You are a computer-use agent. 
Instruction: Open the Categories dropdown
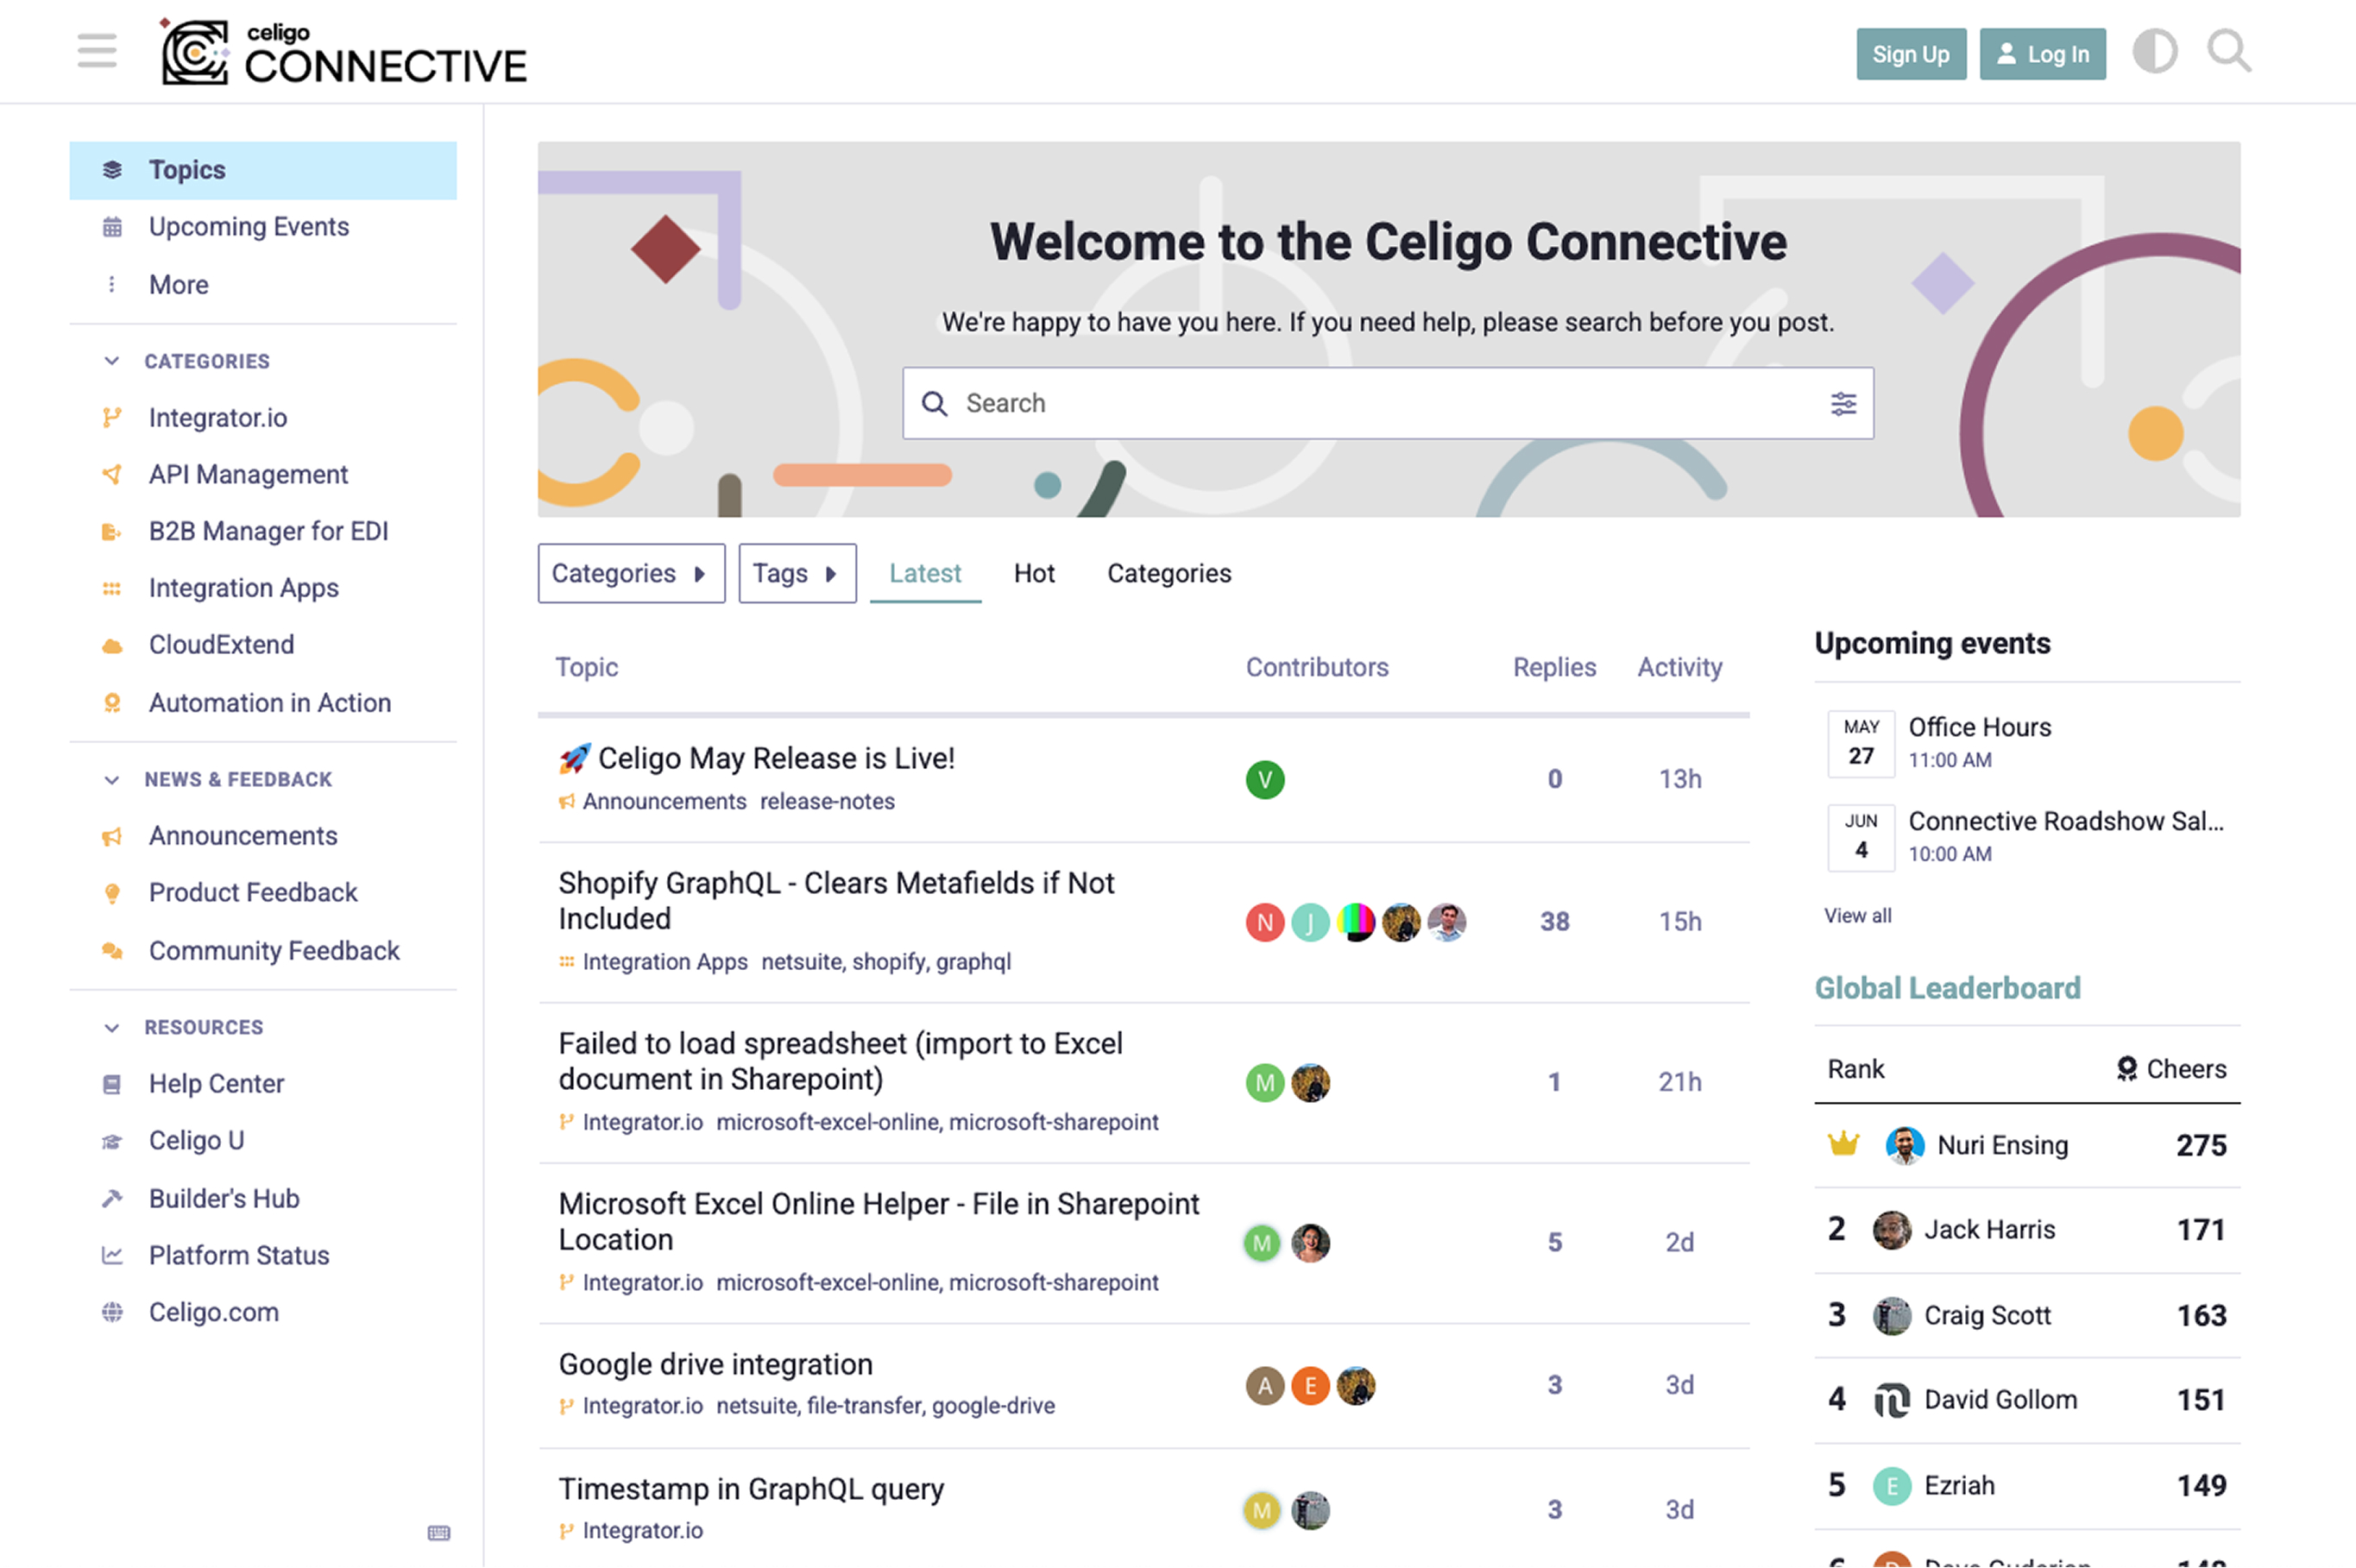(x=630, y=573)
